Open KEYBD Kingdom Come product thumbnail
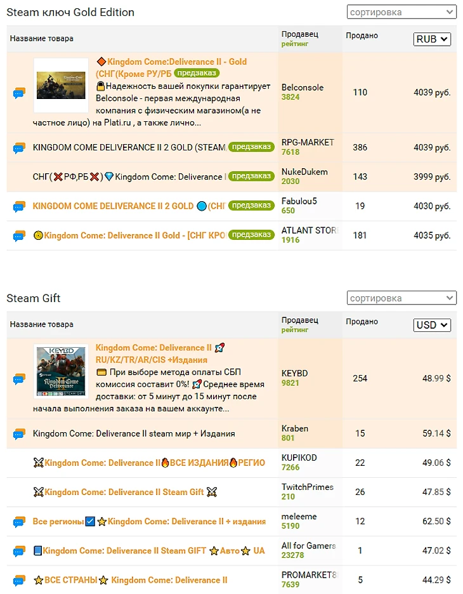 61,371
